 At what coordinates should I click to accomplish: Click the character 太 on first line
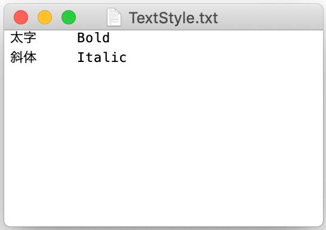(x=17, y=38)
